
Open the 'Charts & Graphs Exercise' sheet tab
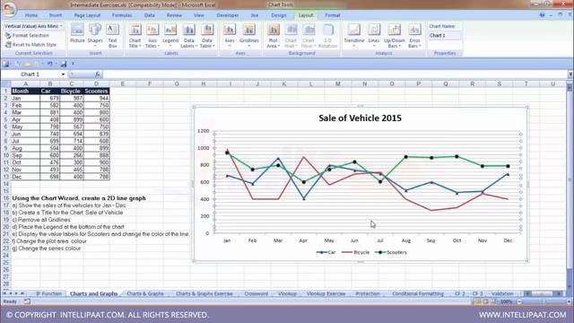click(x=204, y=293)
